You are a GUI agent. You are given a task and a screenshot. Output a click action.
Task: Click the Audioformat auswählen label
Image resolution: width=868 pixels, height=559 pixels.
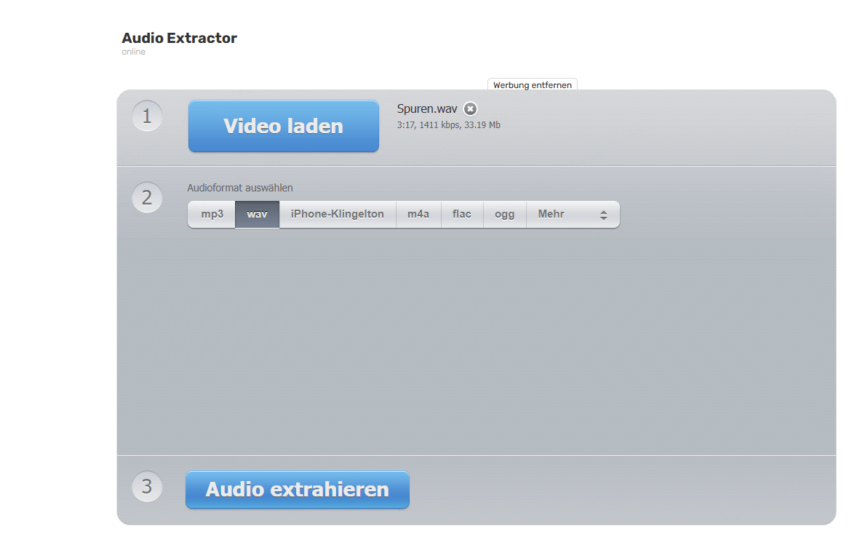[240, 188]
